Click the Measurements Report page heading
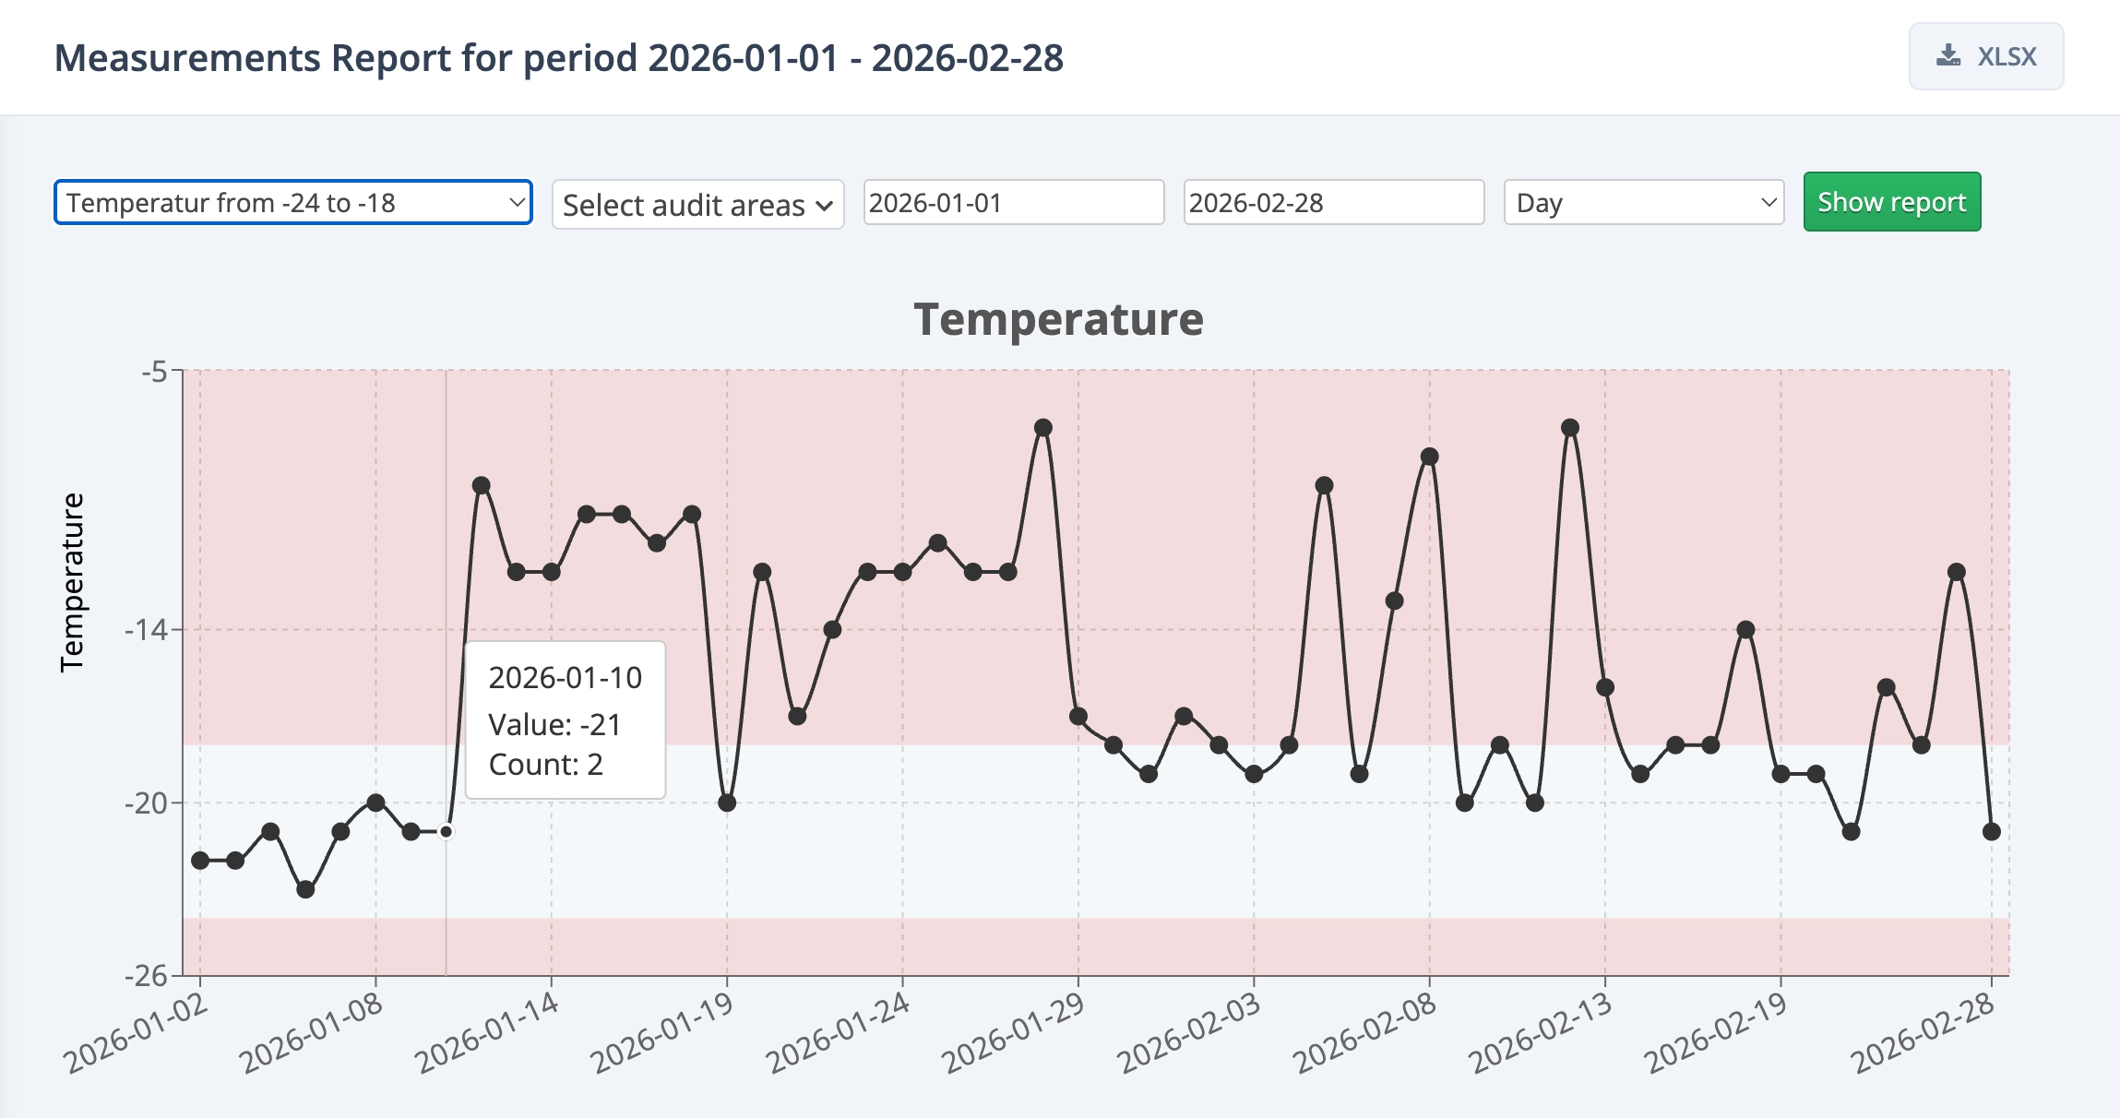The height and width of the screenshot is (1118, 2120). pyautogui.click(x=558, y=58)
